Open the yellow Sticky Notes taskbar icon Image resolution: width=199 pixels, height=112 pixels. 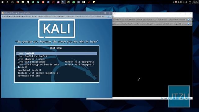(94, 2)
